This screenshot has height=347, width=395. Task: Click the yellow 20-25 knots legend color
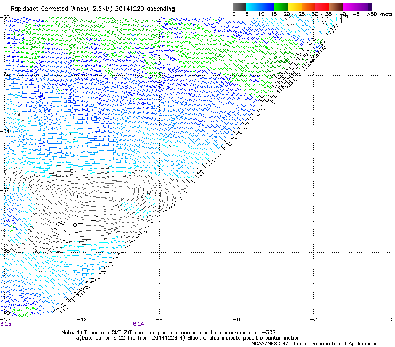click(295, 6)
